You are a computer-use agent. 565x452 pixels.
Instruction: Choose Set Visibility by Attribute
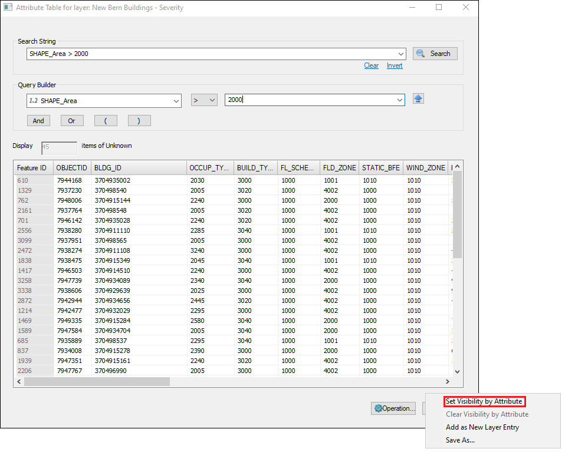coord(484,401)
